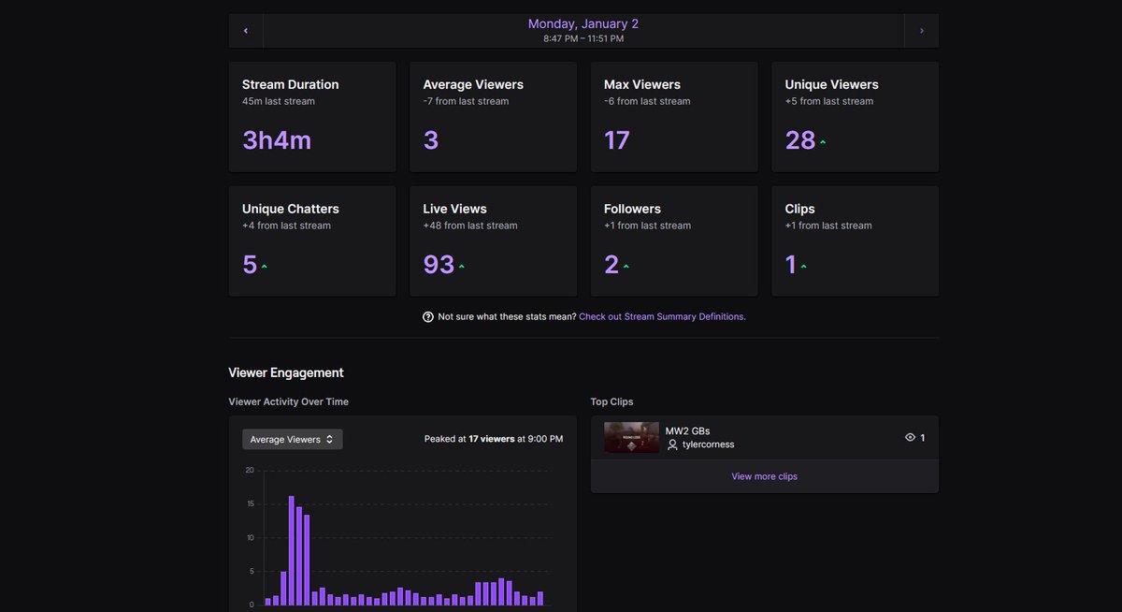Click the 3h4m duration value
Image resolution: width=1122 pixels, height=612 pixels.
277,140
